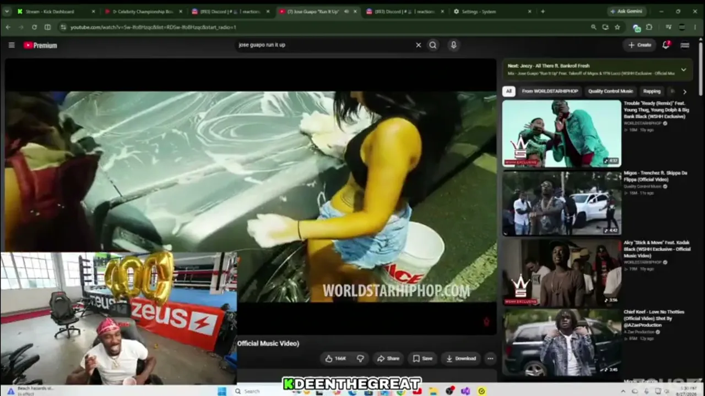
Task: Save the video to a playlist
Action: tap(422, 359)
